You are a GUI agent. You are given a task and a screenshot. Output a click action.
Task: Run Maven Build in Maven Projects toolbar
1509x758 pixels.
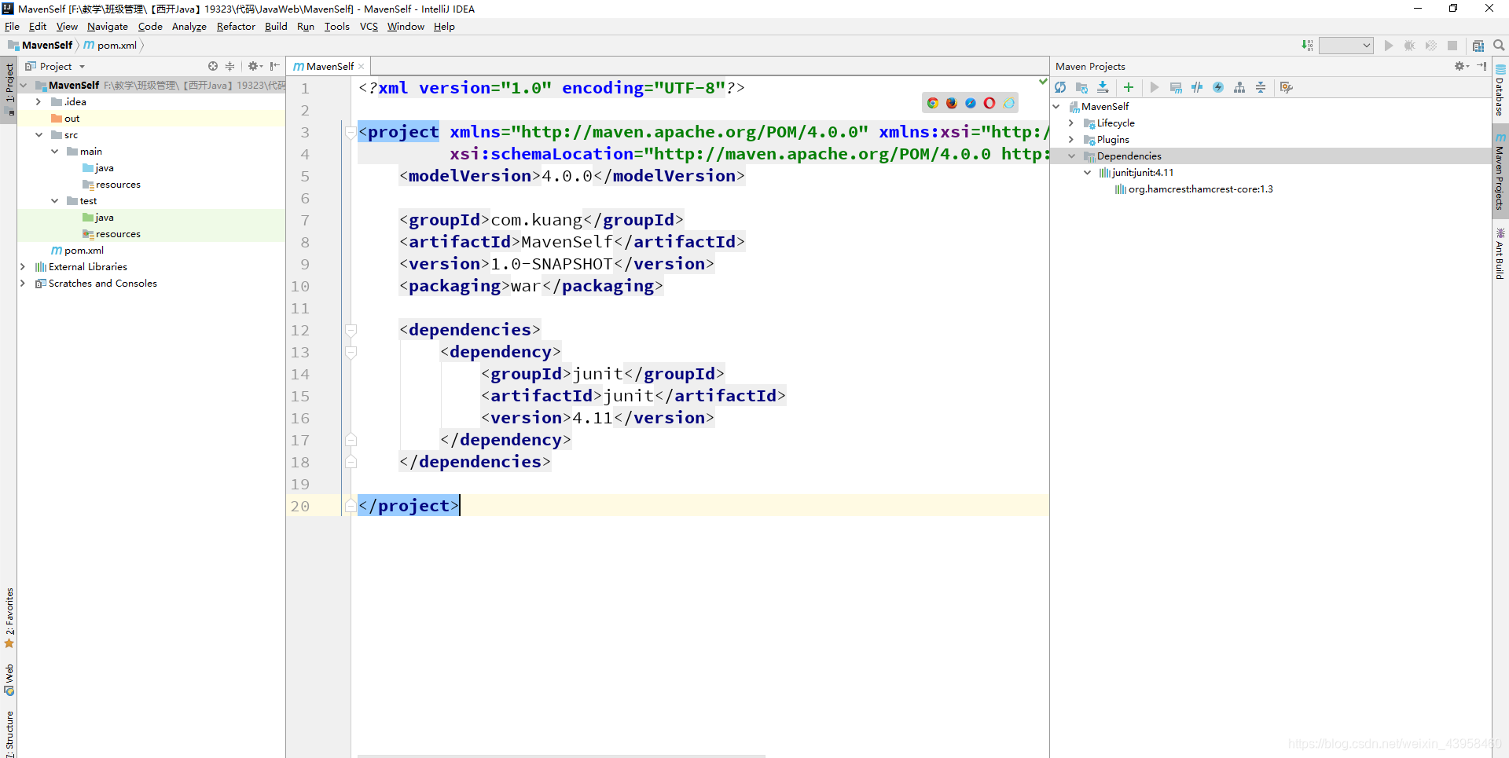pos(1155,87)
